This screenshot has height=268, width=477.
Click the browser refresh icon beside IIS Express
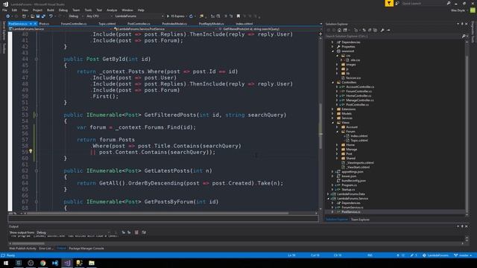pyautogui.click(x=191, y=16)
